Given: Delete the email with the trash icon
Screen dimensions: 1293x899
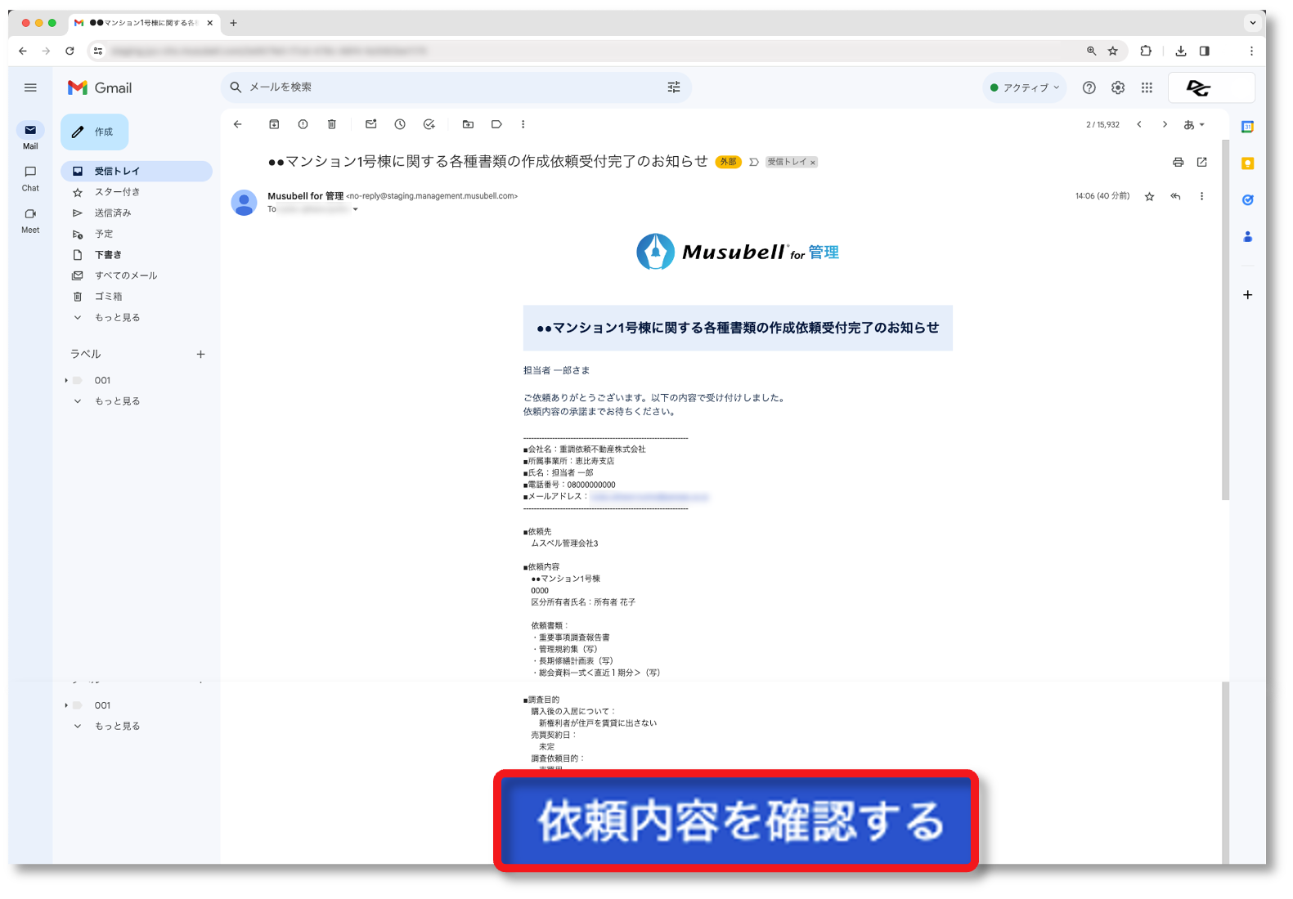Looking at the screenshot, I should [331, 124].
